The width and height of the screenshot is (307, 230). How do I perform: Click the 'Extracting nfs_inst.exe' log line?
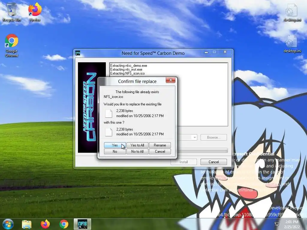tap(126, 69)
